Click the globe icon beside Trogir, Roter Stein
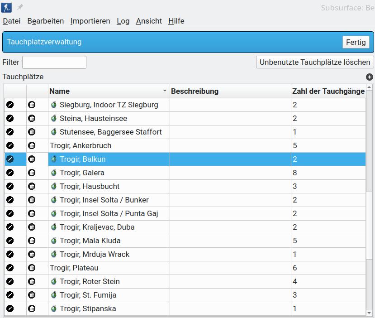Viewport: 375px width, 318px height. (54, 281)
